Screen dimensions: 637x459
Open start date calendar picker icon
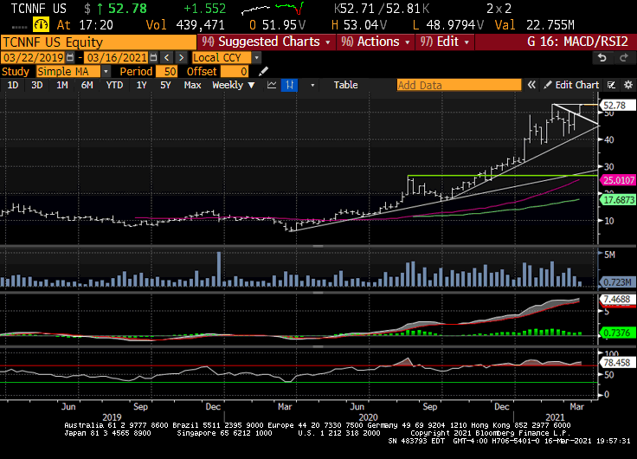point(70,57)
